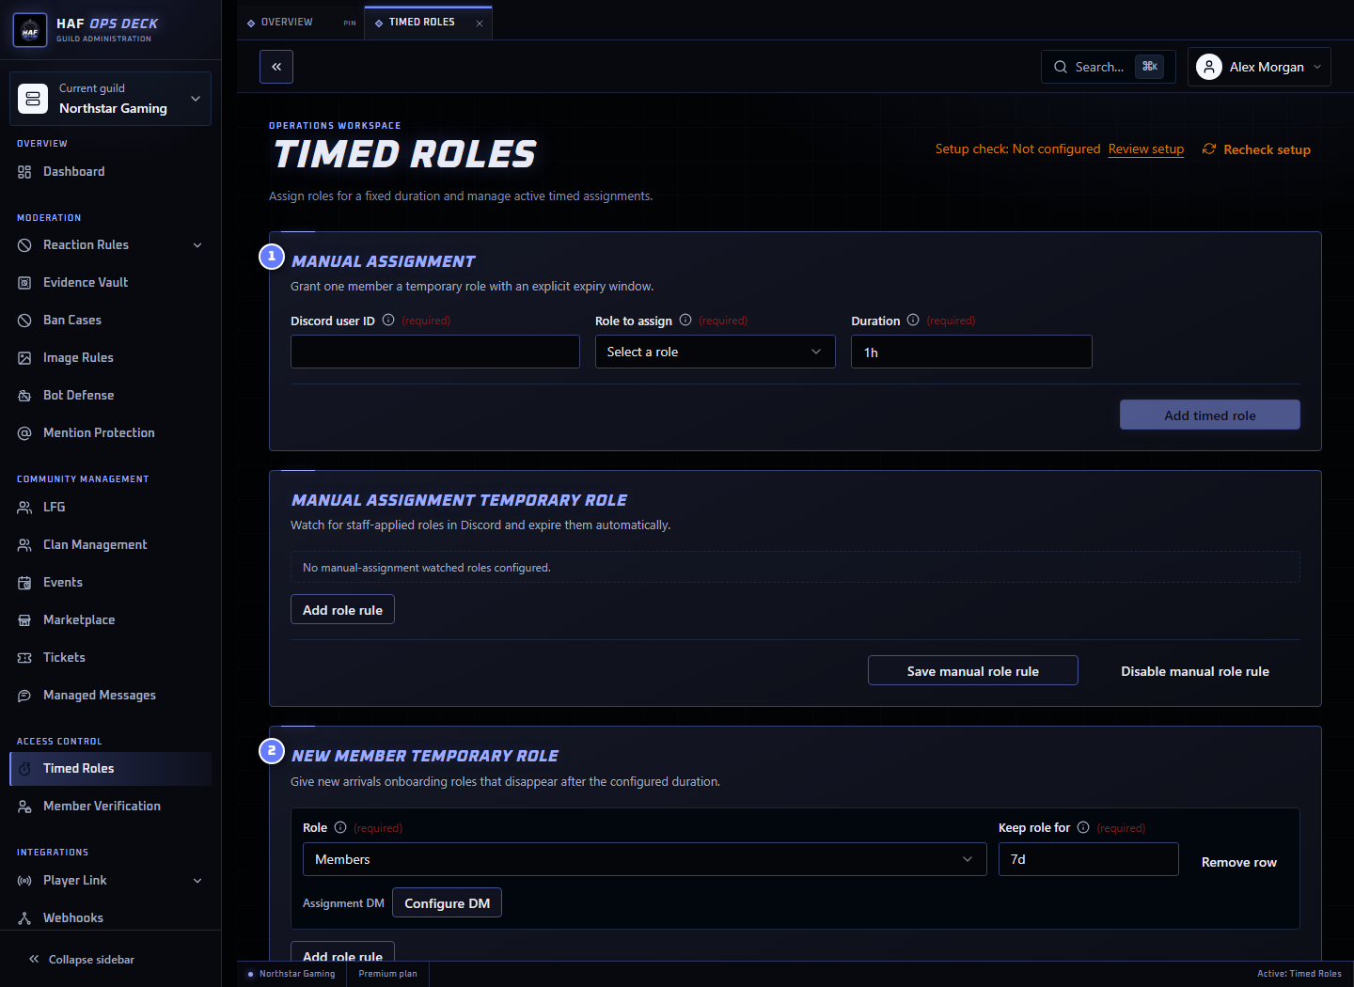1354x987 pixels.
Task: Go to Member Verification page
Action: pos(111,807)
